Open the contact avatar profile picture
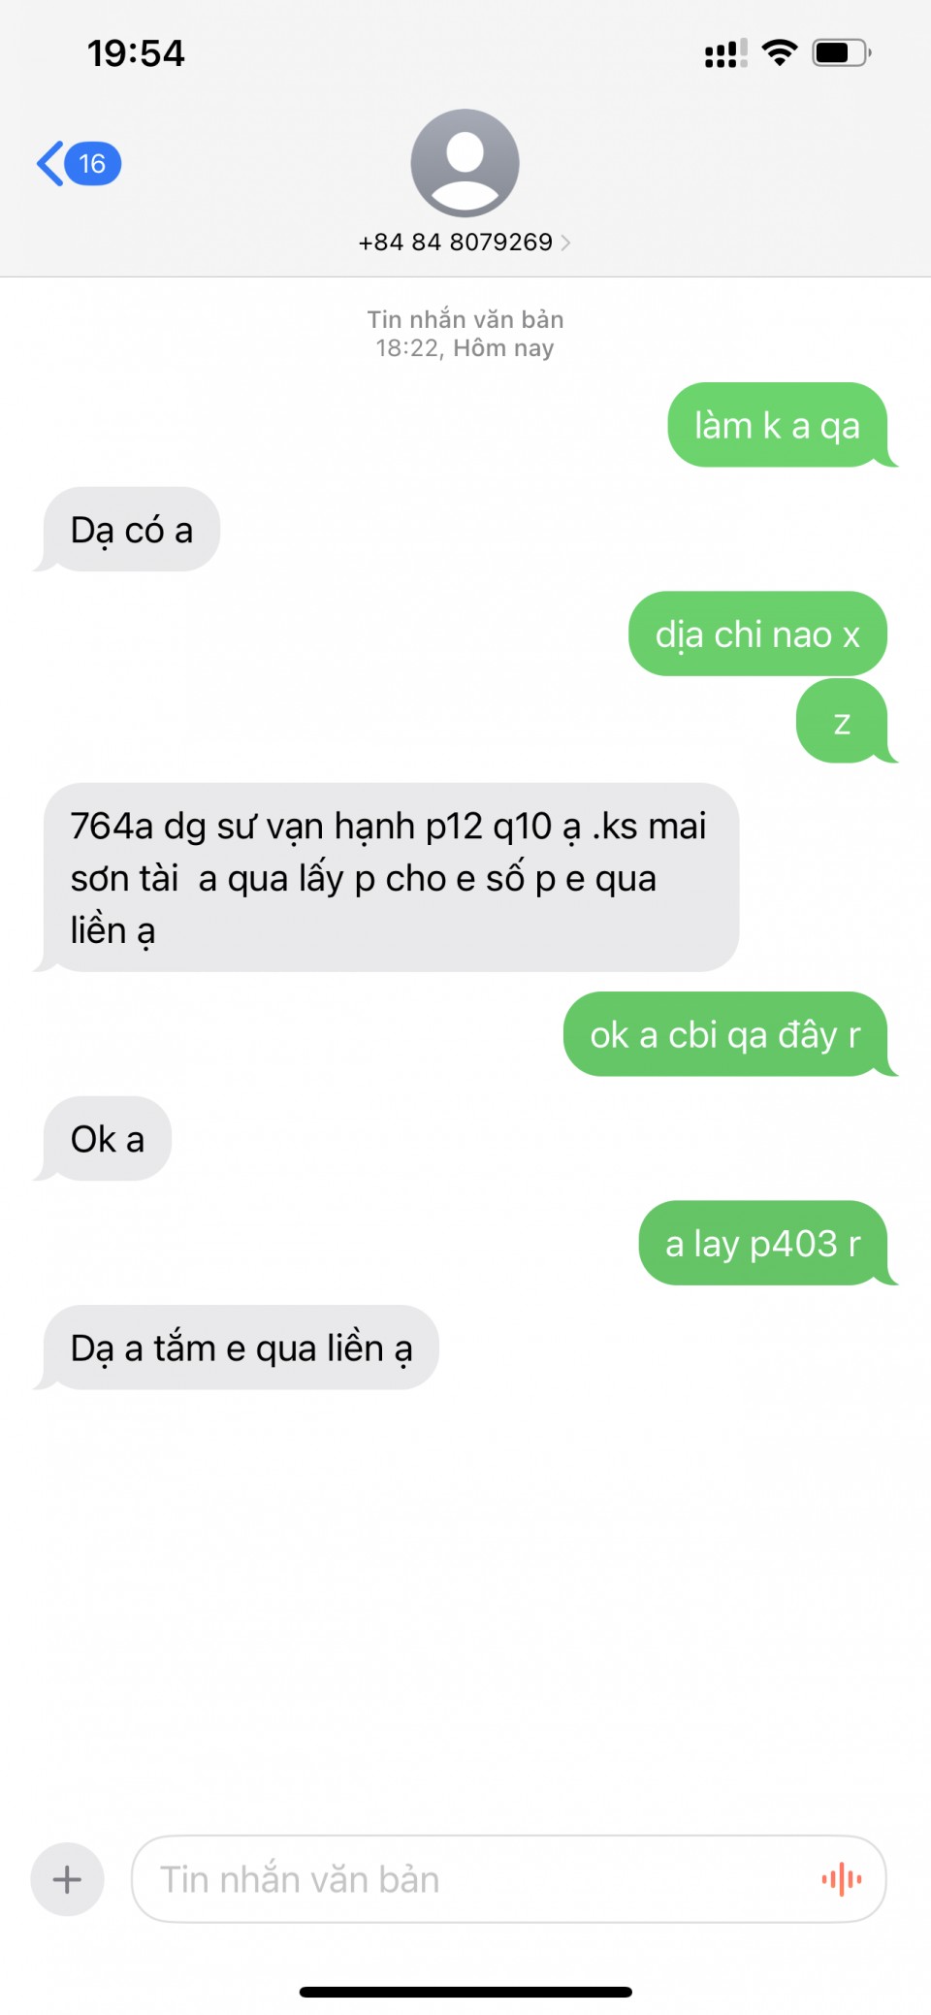The width and height of the screenshot is (931, 2015). click(x=465, y=163)
